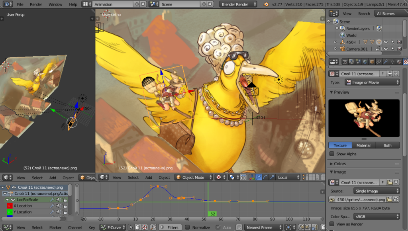Add a new scene with plus icon

click(204, 4)
